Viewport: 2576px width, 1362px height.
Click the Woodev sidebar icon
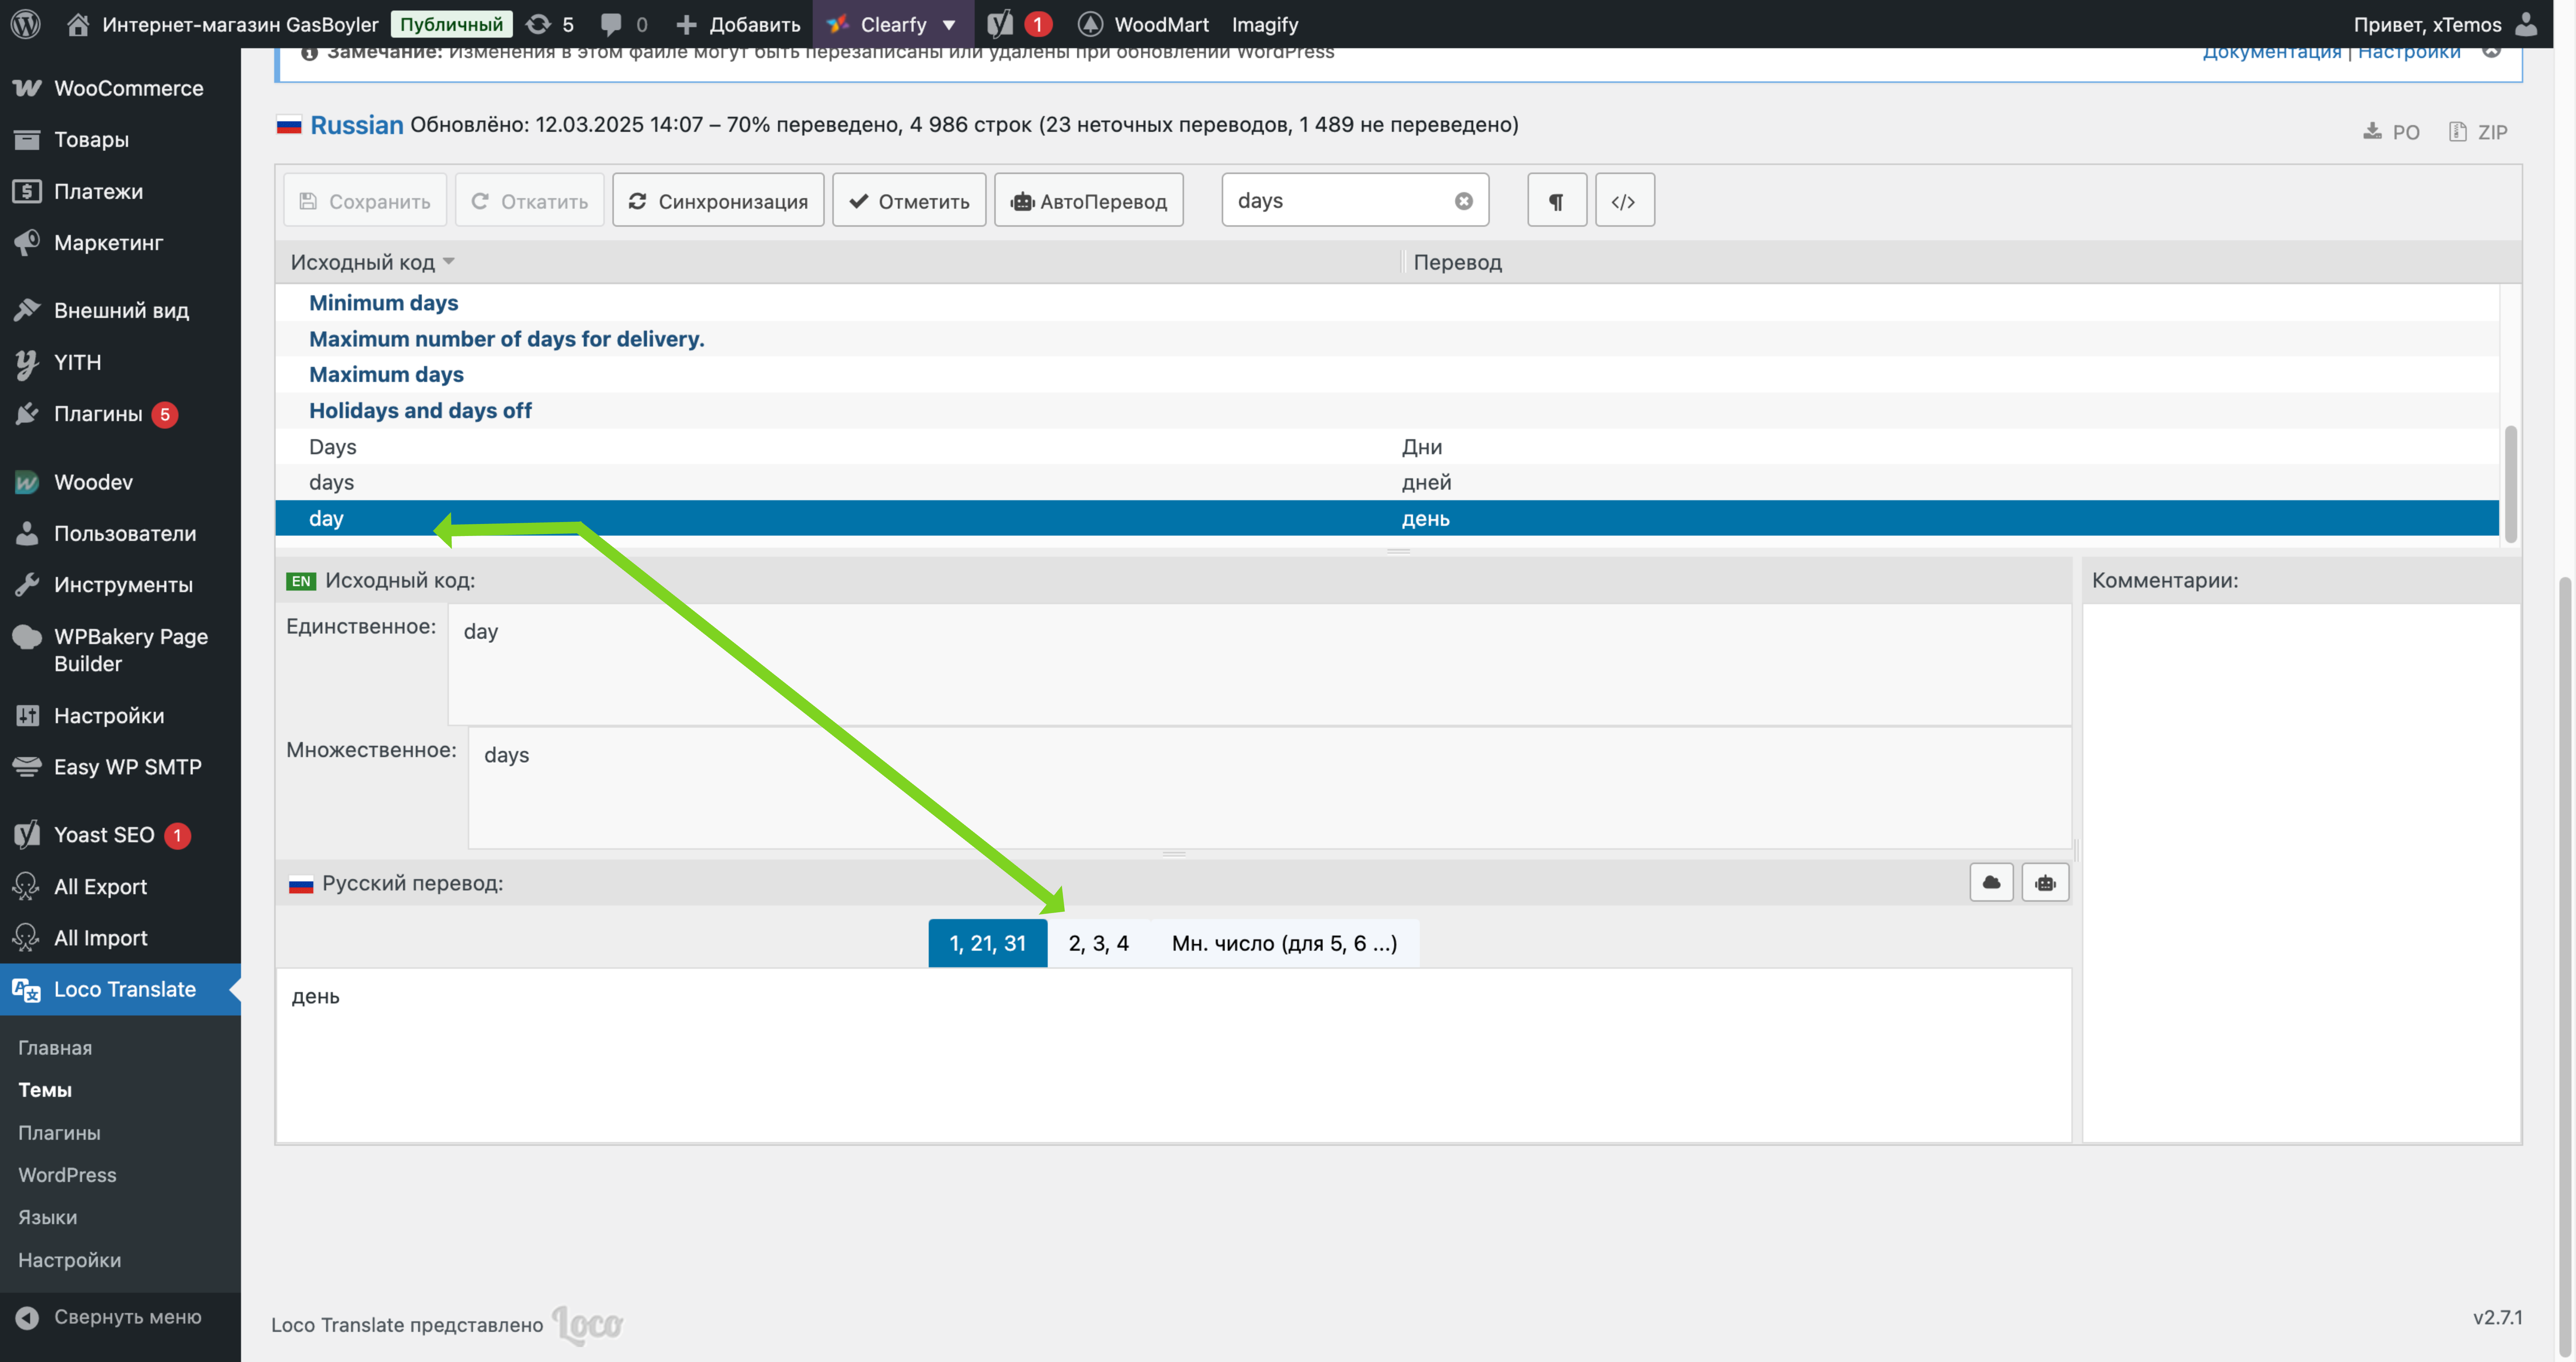coord(27,482)
